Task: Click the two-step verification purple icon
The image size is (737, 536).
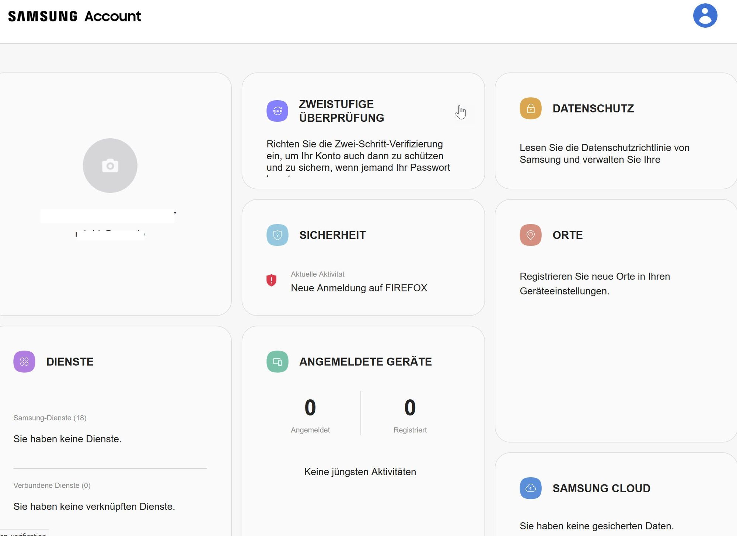Action: [x=277, y=111]
